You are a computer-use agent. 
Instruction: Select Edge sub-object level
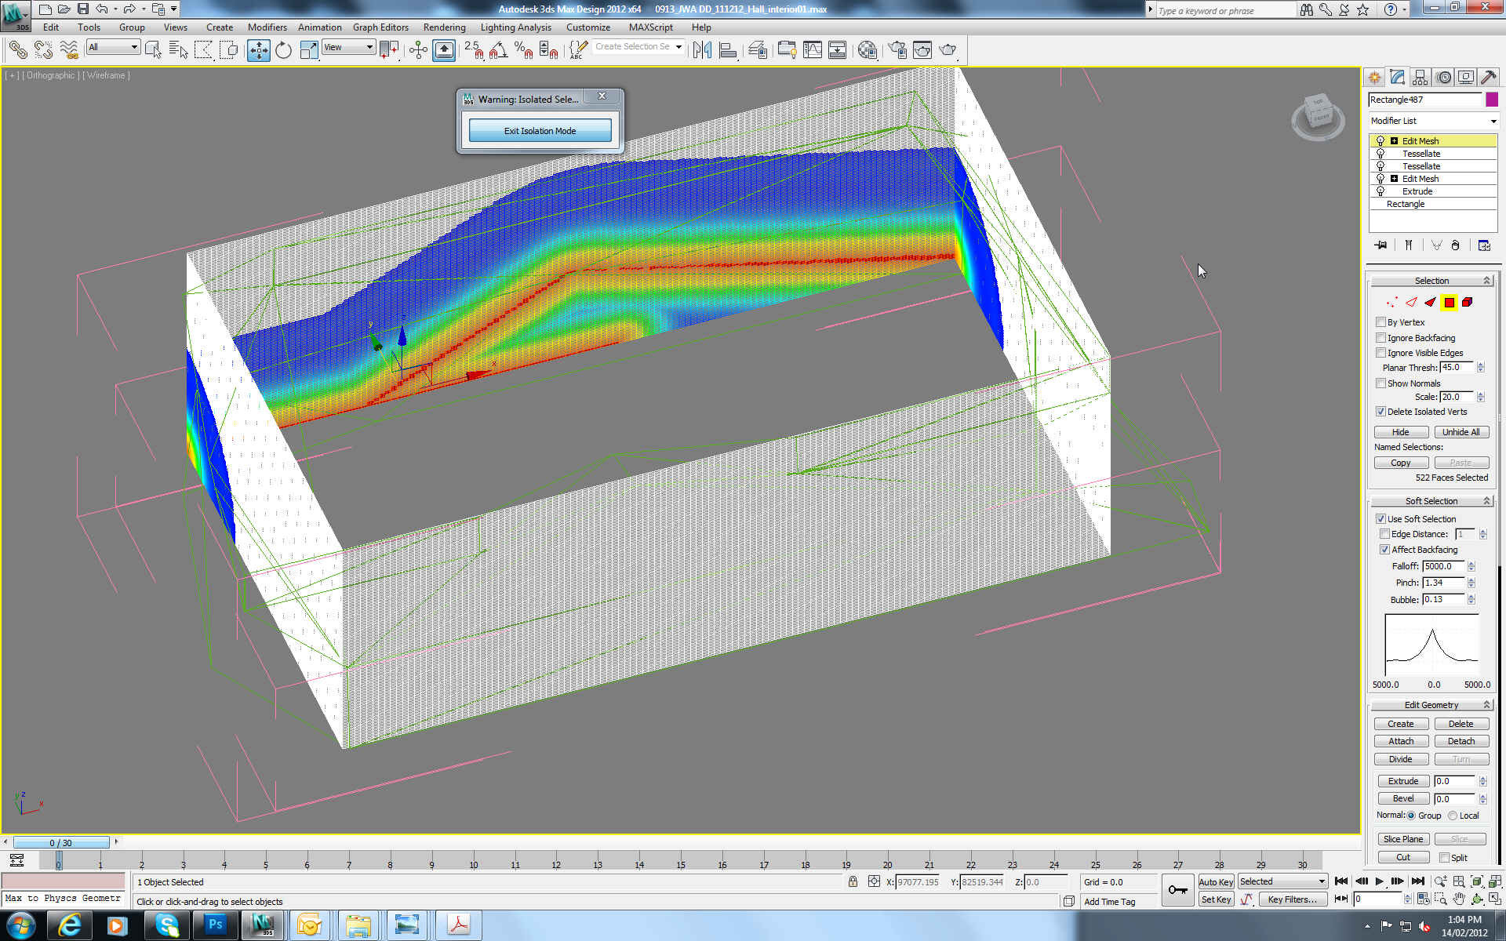pyautogui.click(x=1411, y=302)
